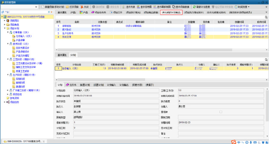Click the Sogou input method S icon

point(234,141)
